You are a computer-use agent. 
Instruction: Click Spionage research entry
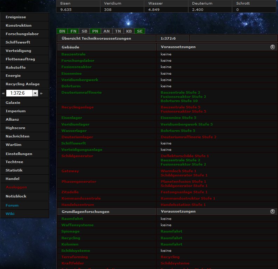pos(70,231)
